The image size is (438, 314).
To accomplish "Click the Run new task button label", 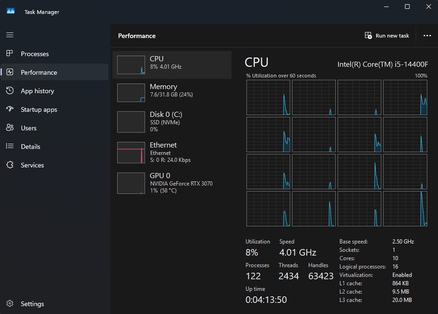I will point(392,36).
